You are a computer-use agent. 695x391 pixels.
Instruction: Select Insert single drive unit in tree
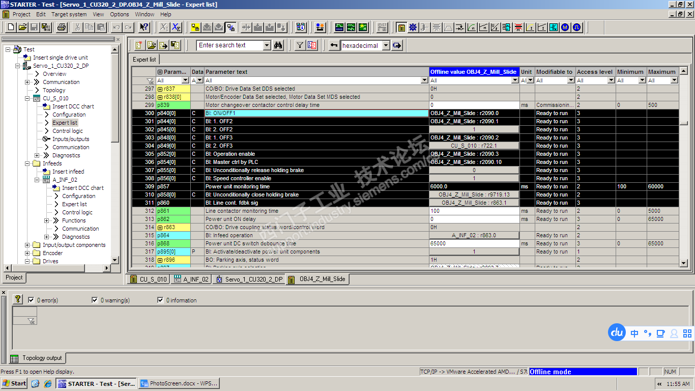60,58
